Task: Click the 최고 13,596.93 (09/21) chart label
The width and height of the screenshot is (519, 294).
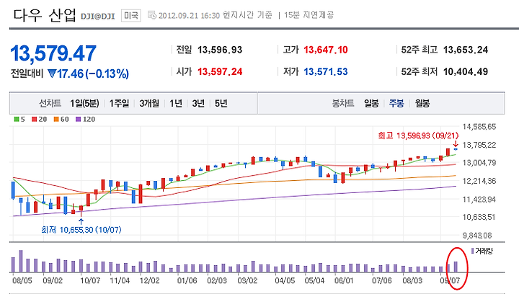Action: (x=418, y=135)
